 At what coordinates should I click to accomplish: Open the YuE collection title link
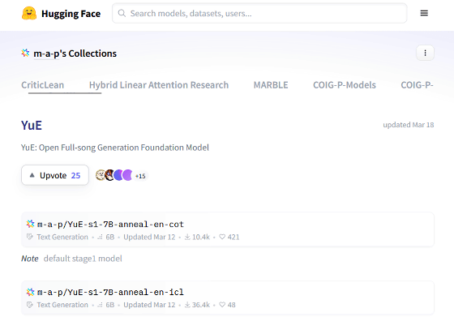pos(32,125)
